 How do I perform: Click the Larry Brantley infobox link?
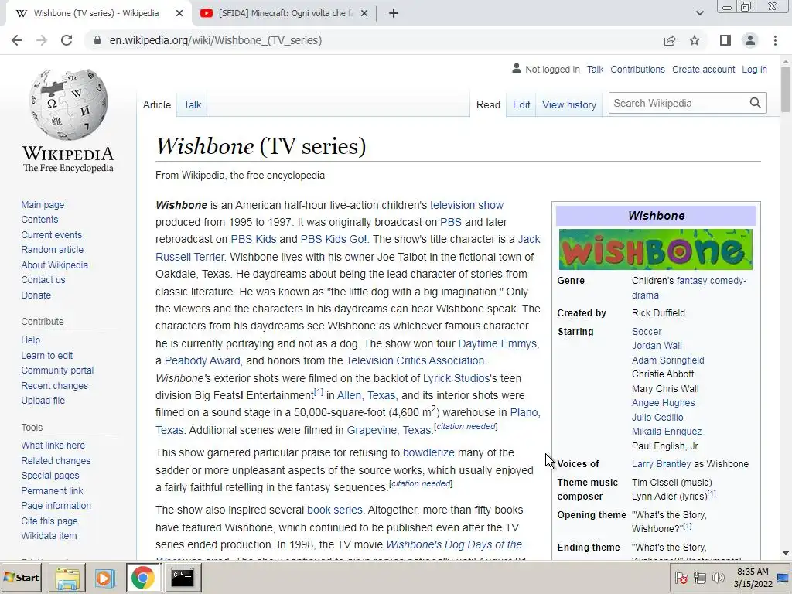[661, 464]
